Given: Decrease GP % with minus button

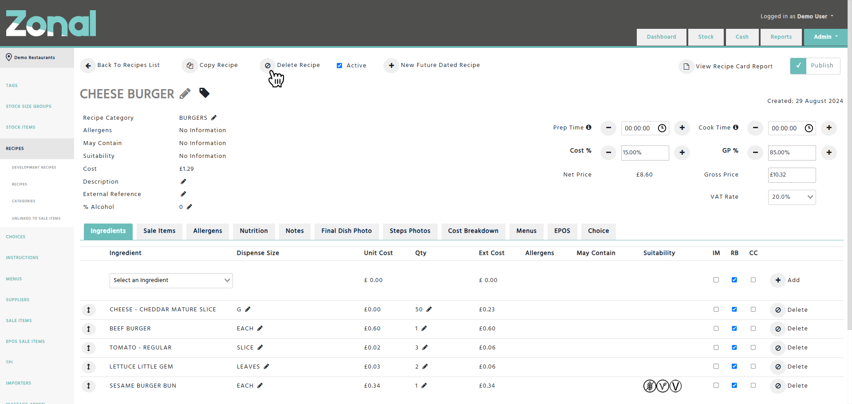Looking at the screenshot, I should pos(755,153).
